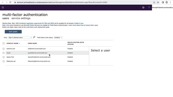Select the guest@ximit.onmicrosoft.com user name
Screen dimensions: 173x97
(38, 53)
